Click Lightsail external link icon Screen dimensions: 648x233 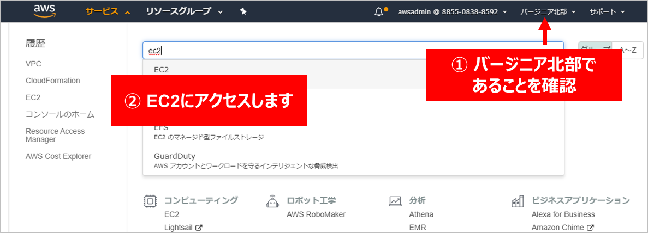point(199,228)
